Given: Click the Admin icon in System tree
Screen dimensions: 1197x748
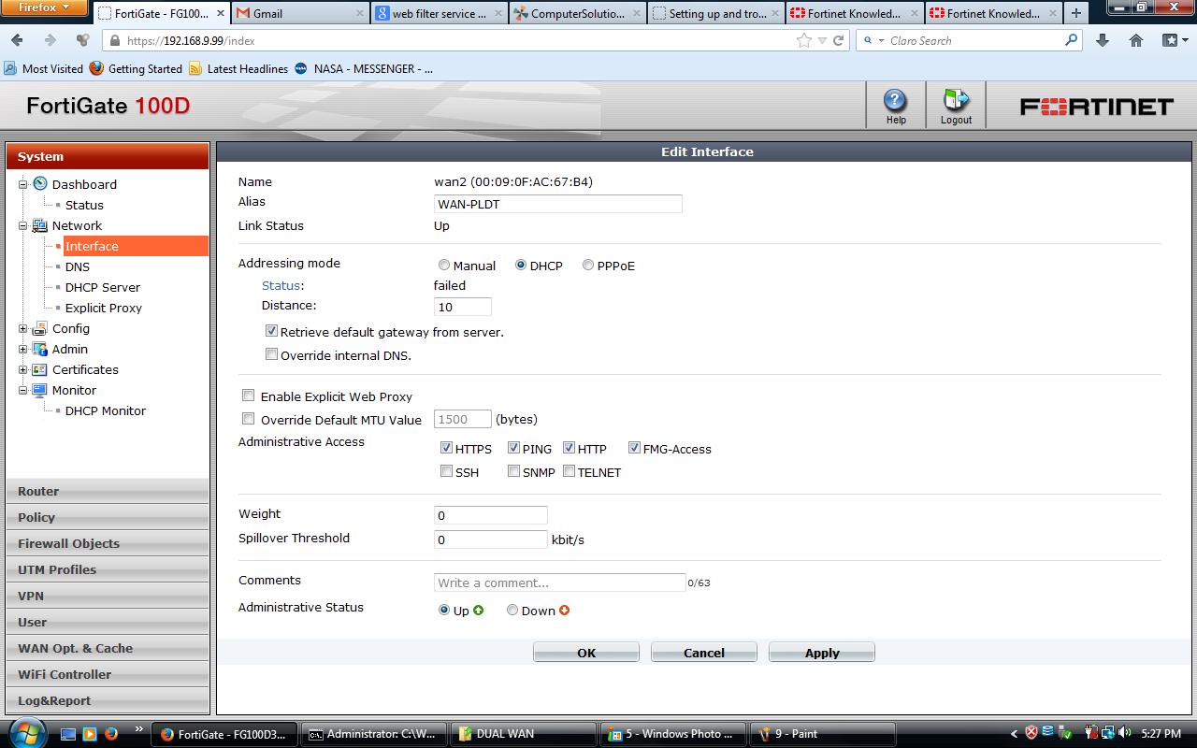Looking at the screenshot, I should [x=40, y=349].
